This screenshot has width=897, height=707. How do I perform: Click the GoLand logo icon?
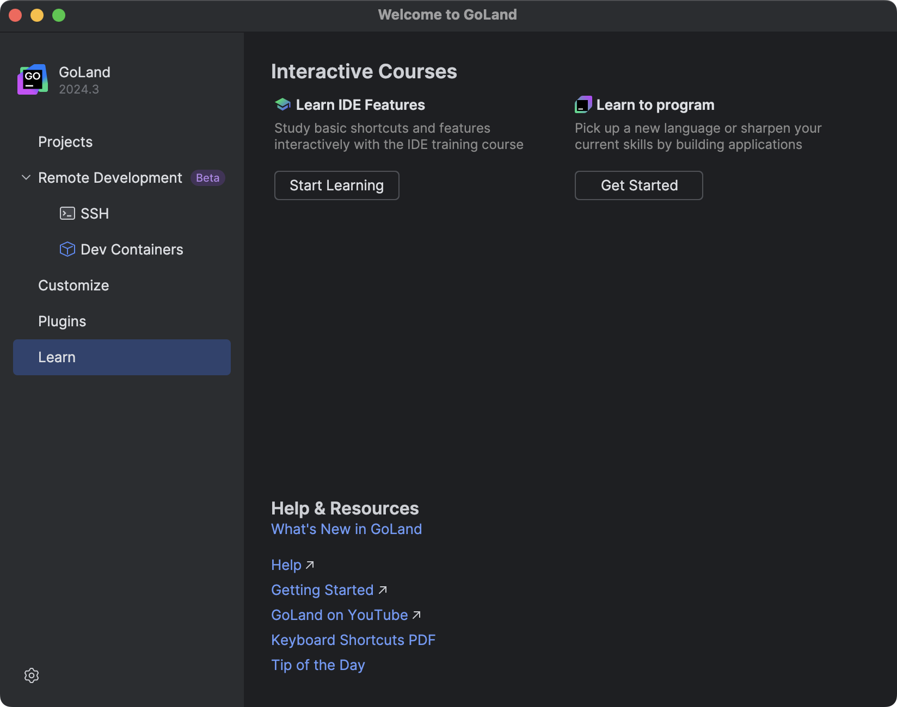point(33,79)
